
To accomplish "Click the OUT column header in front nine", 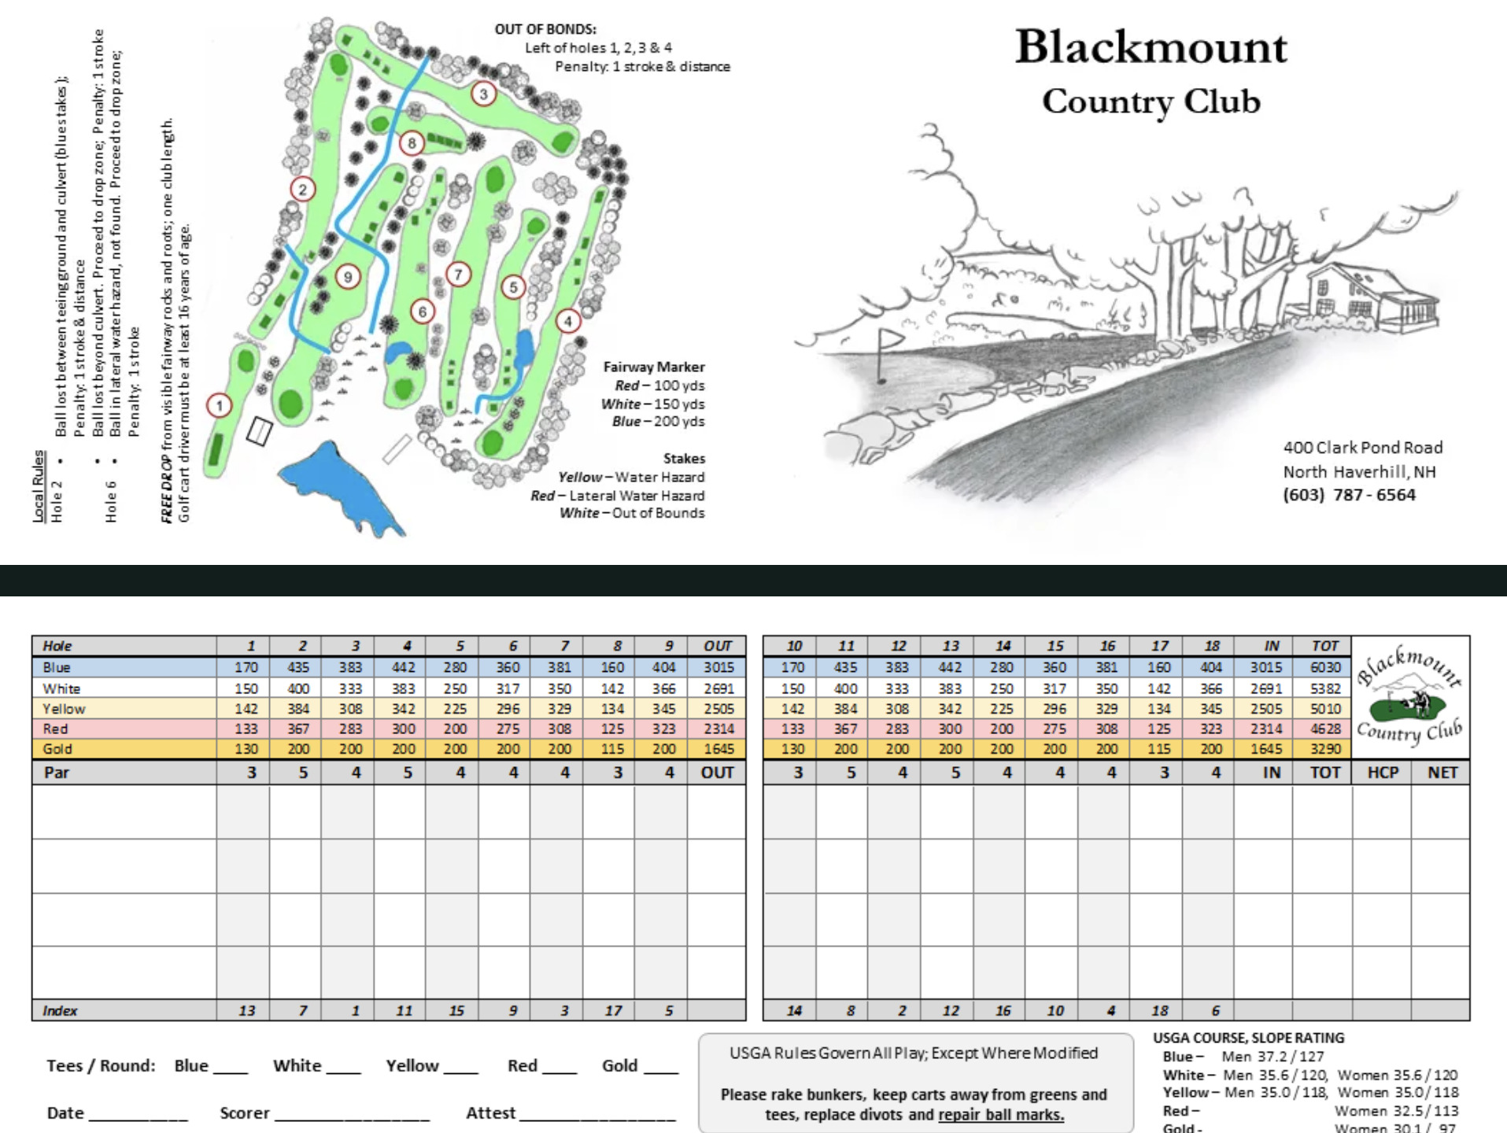I will [718, 646].
